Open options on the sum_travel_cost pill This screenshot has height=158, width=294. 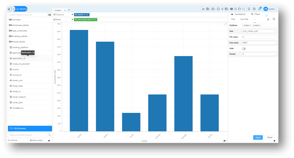pyautogui.click(x=92, y=19)
